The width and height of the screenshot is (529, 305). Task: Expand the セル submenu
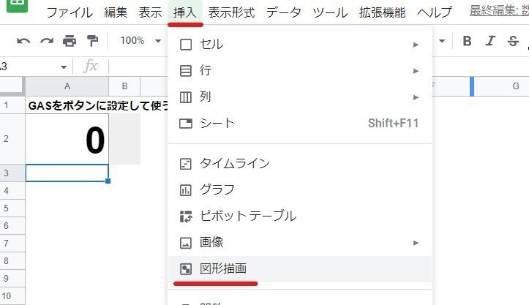(x=299, y=45)
